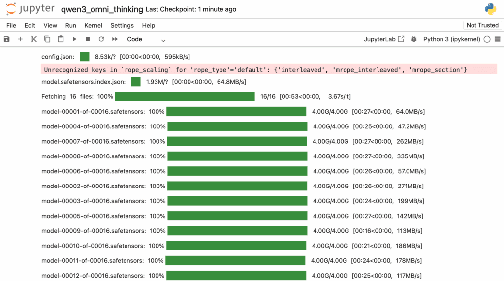Screen dimensions: 504x281
Task: Click the Python 3 (ipykernel) kernel name
Action: click(x=451, y=39)
